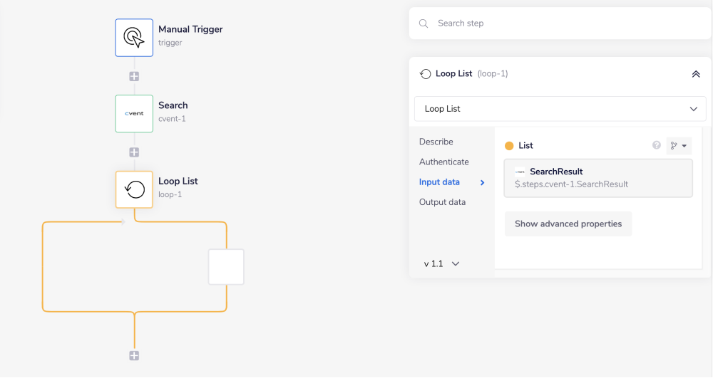Click the Search step input field
Image resolution: width=713 pixels, height=378 pixels.
(x=563, y=23)
